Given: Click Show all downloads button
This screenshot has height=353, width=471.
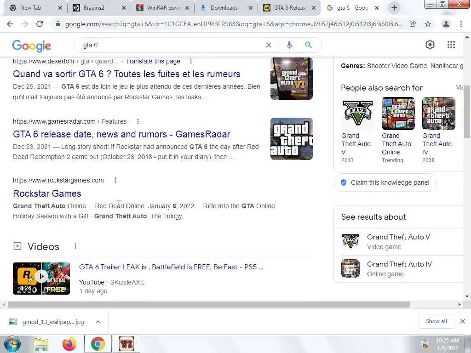Looking at the screenshot, I should (436, 321).
